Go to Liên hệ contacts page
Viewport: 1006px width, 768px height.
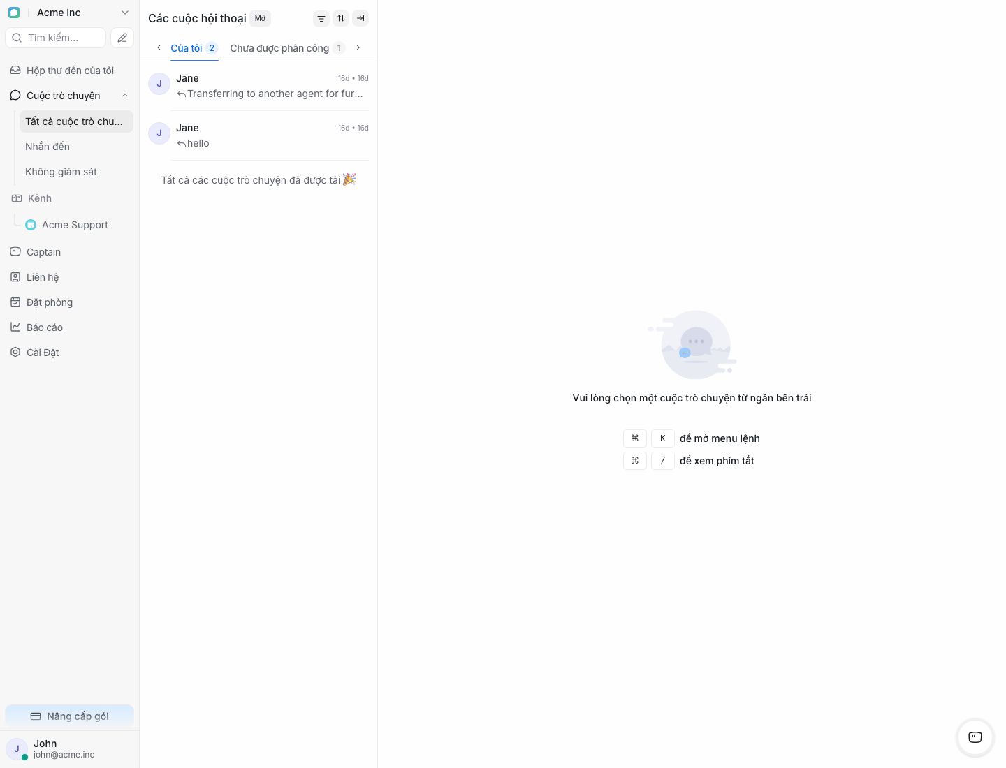pyautogui.click(x=43, y=277)
